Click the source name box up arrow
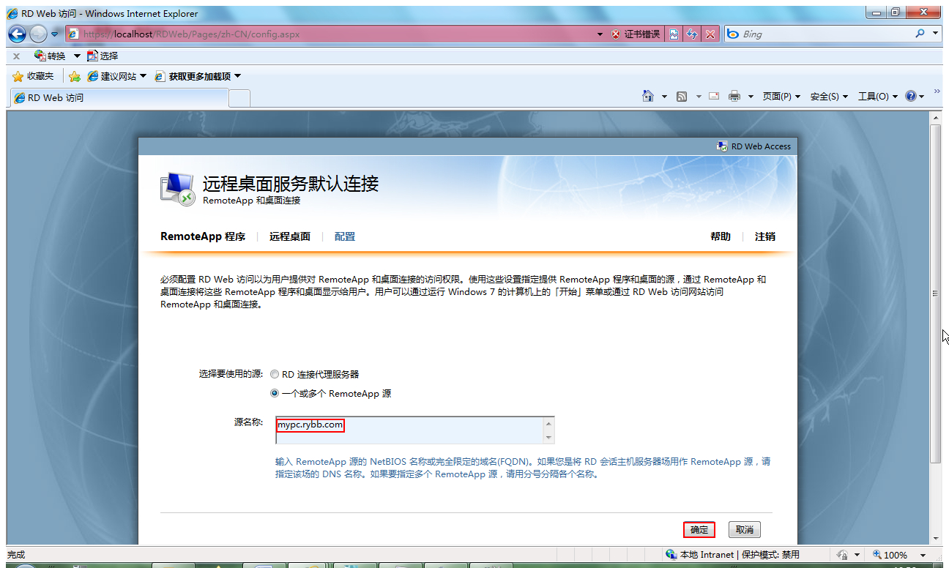The width and height of the screenshot is (949, 568). click(x=548, y=423)
